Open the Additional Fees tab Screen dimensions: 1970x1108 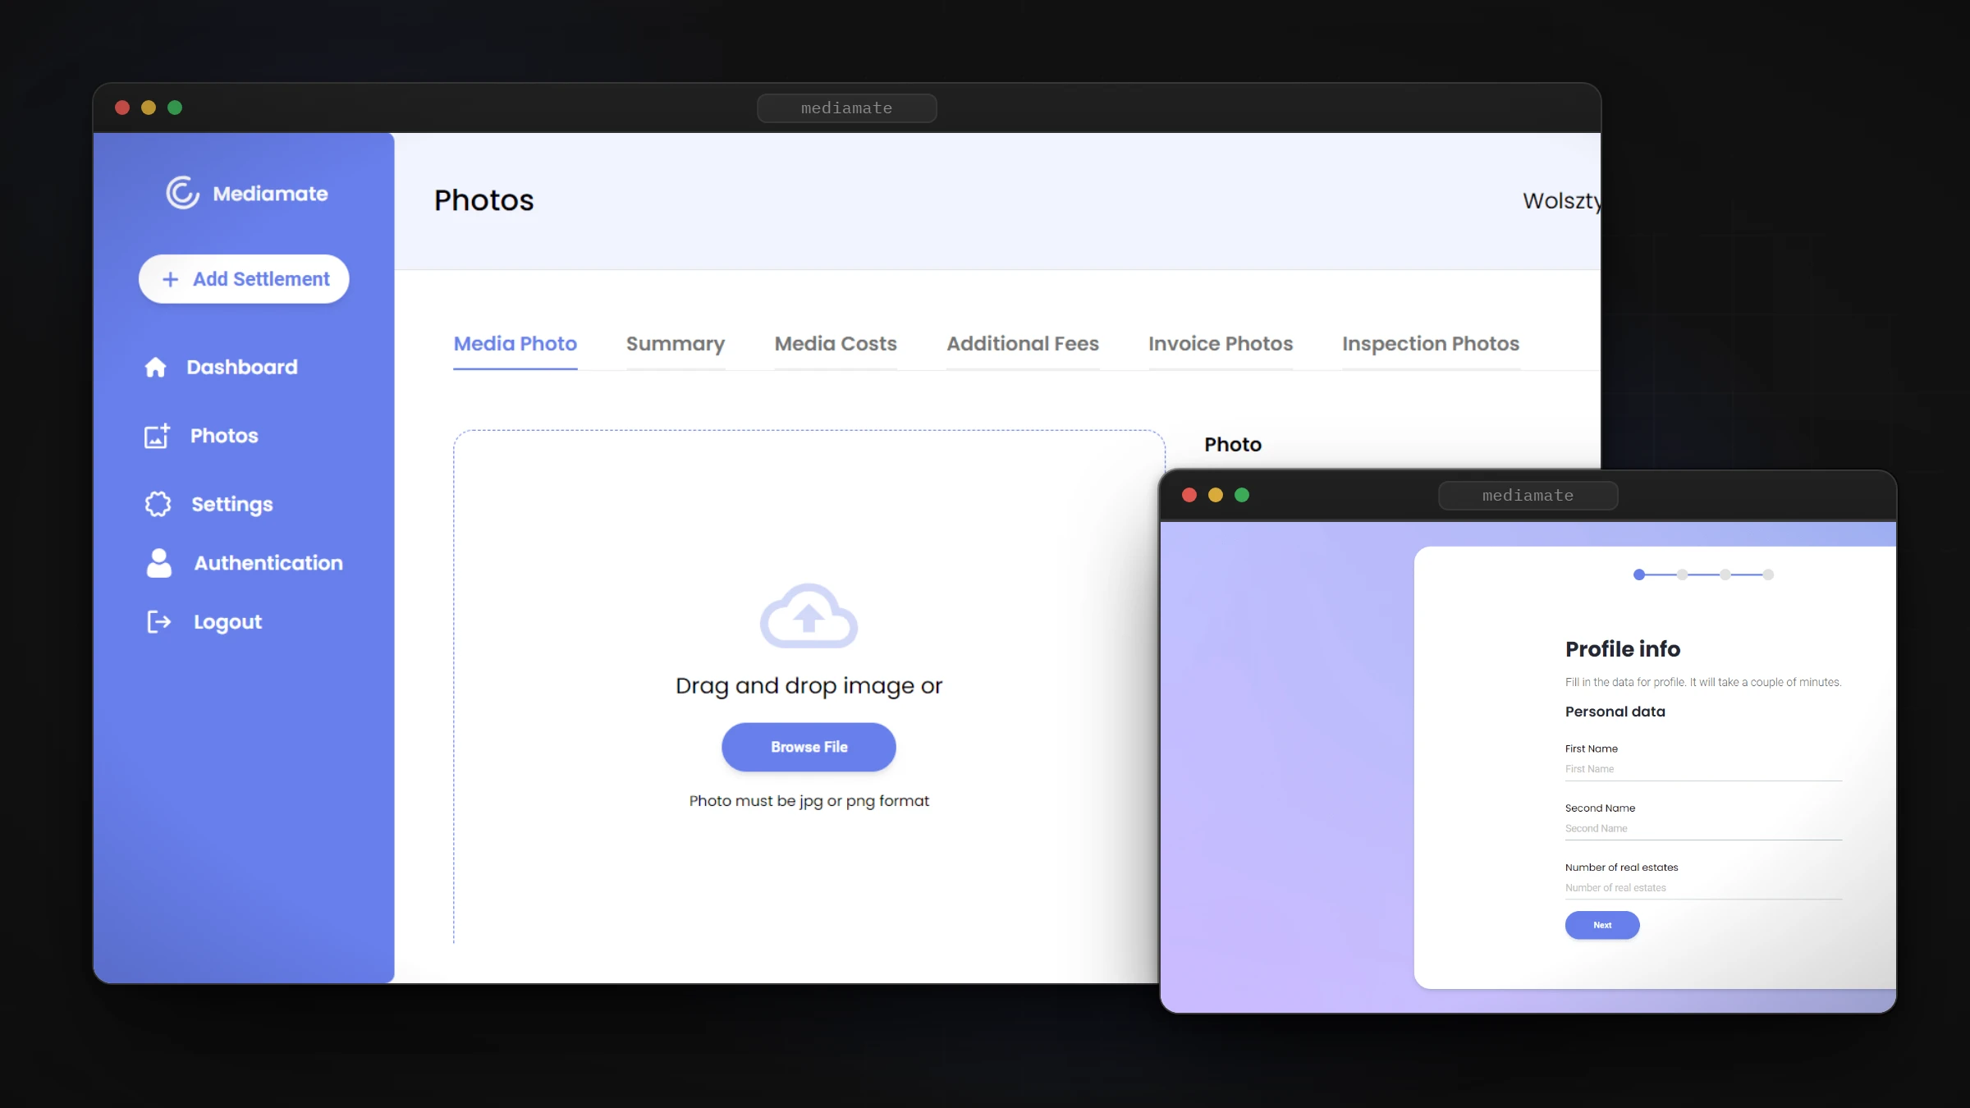coord(1023,344)
